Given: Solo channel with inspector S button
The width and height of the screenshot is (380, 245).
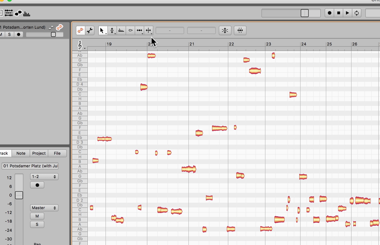Looking at the screenshot, I should (x=37, y=224).
